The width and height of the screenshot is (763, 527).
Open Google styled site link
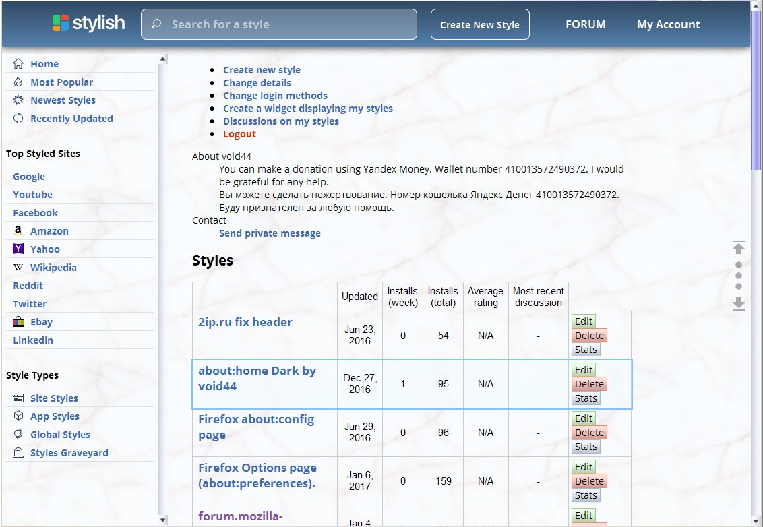click(29, 176)
